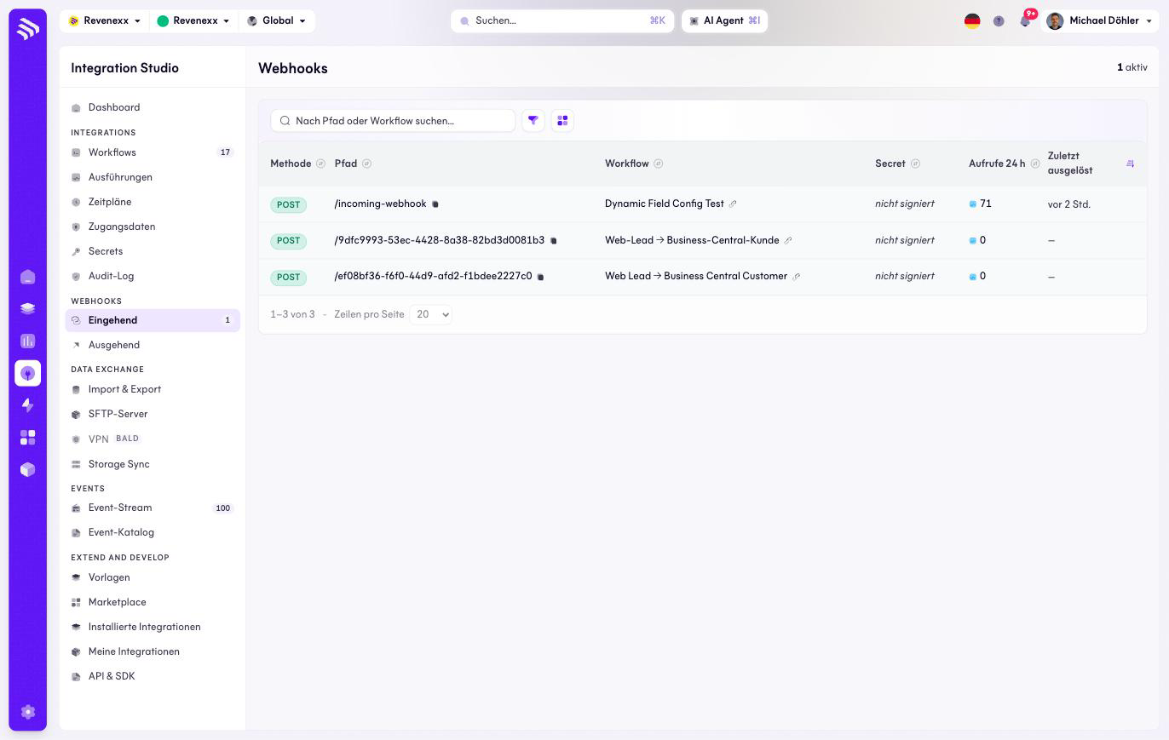Click info icon next to Pfad header
Screen dimensions: 1169x740
click(366, 163)
